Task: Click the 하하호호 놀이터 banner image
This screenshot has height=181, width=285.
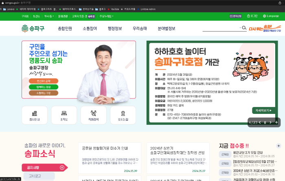Action: pos(212,83)
